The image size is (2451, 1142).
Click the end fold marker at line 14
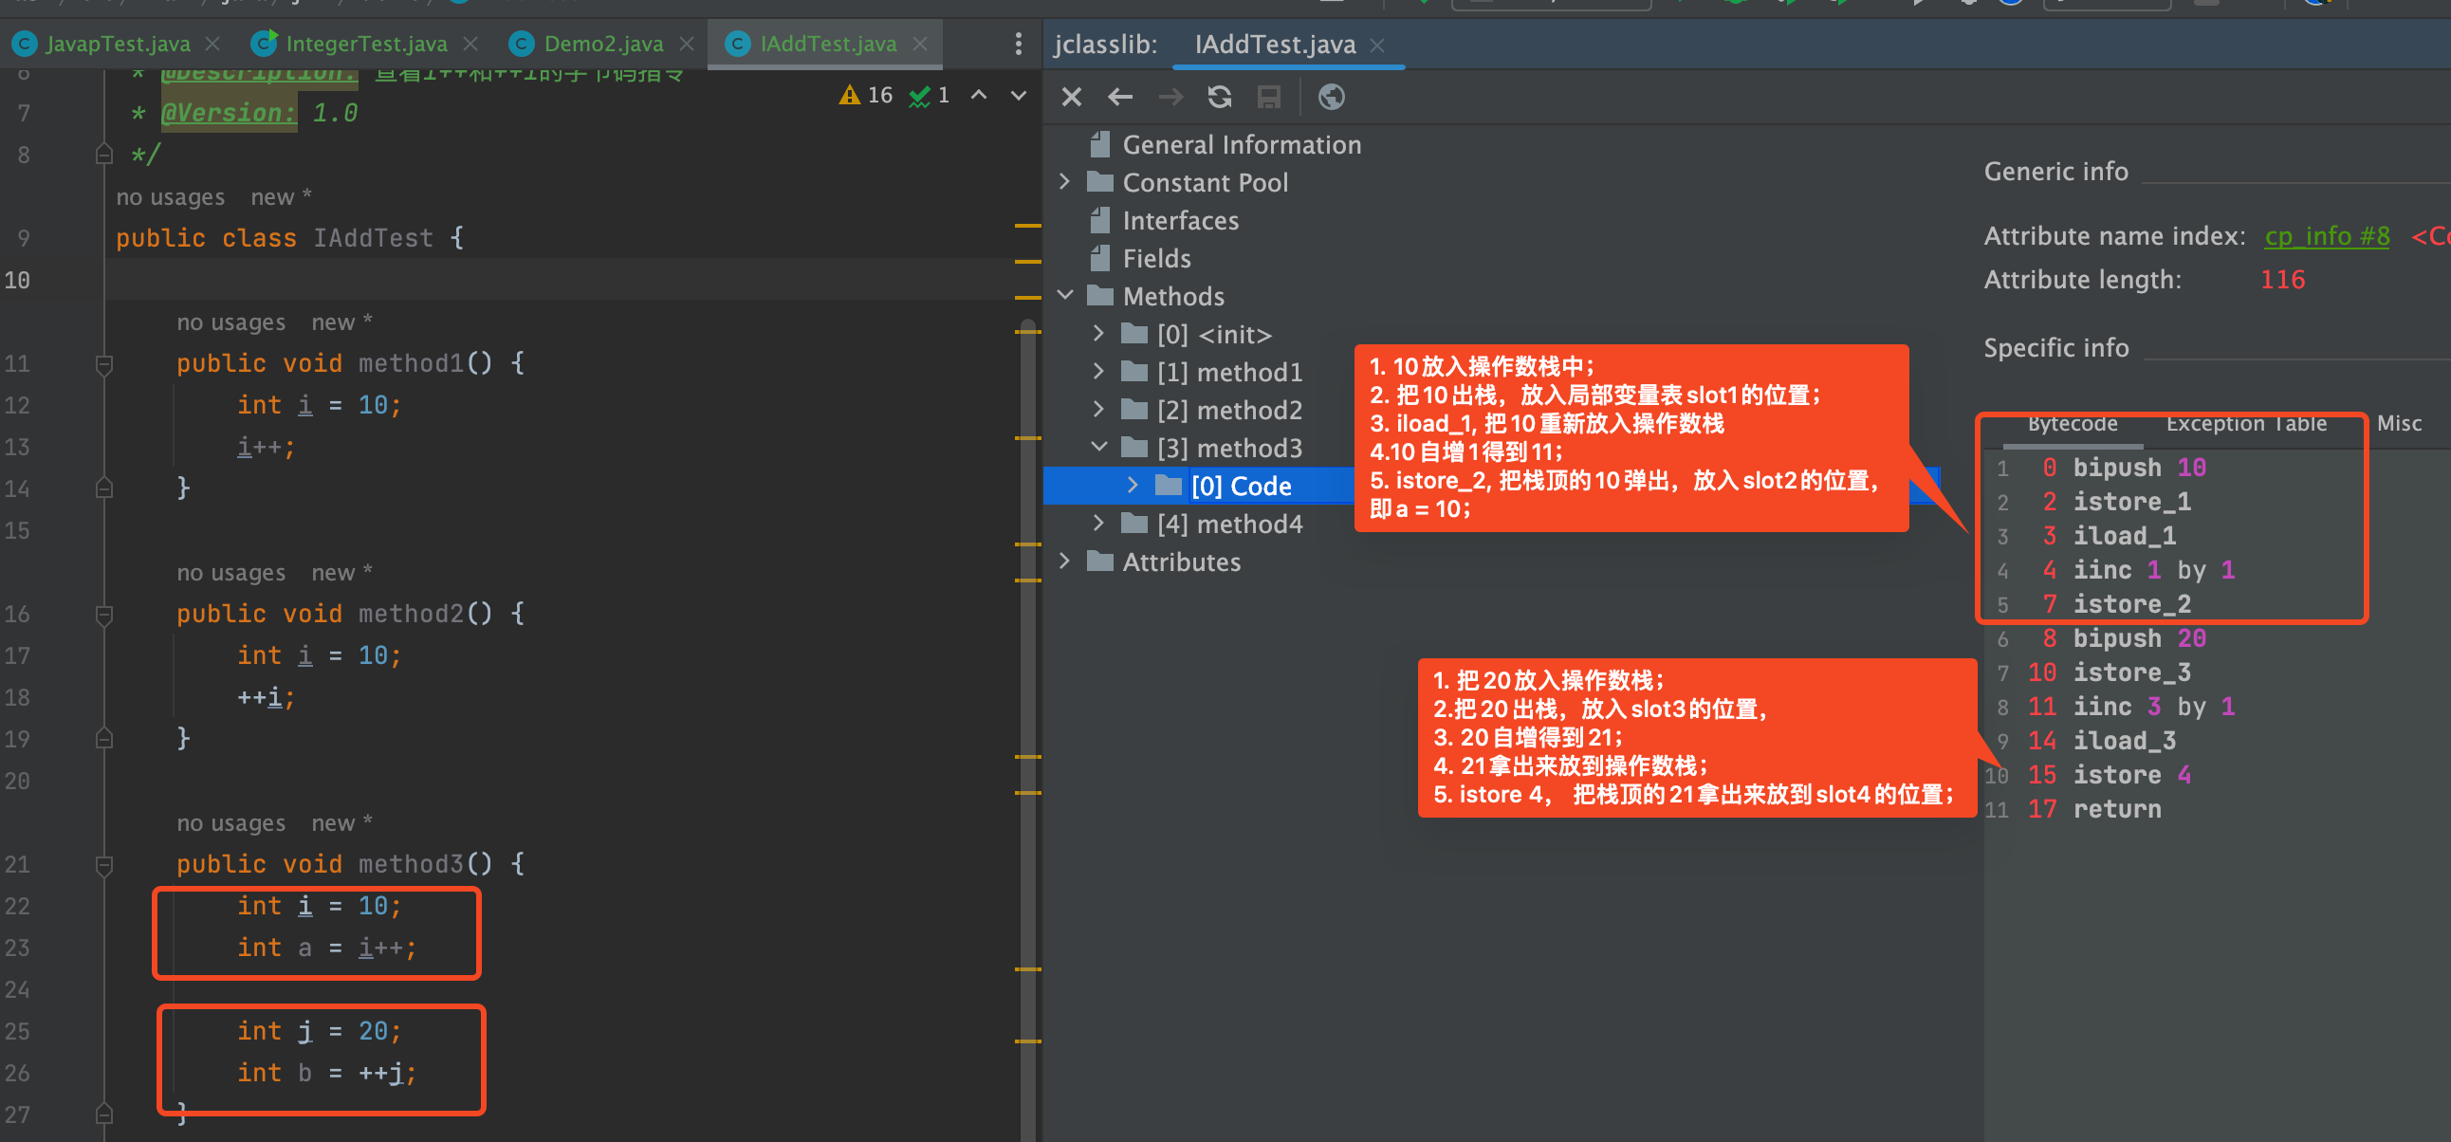pos(104,488)
